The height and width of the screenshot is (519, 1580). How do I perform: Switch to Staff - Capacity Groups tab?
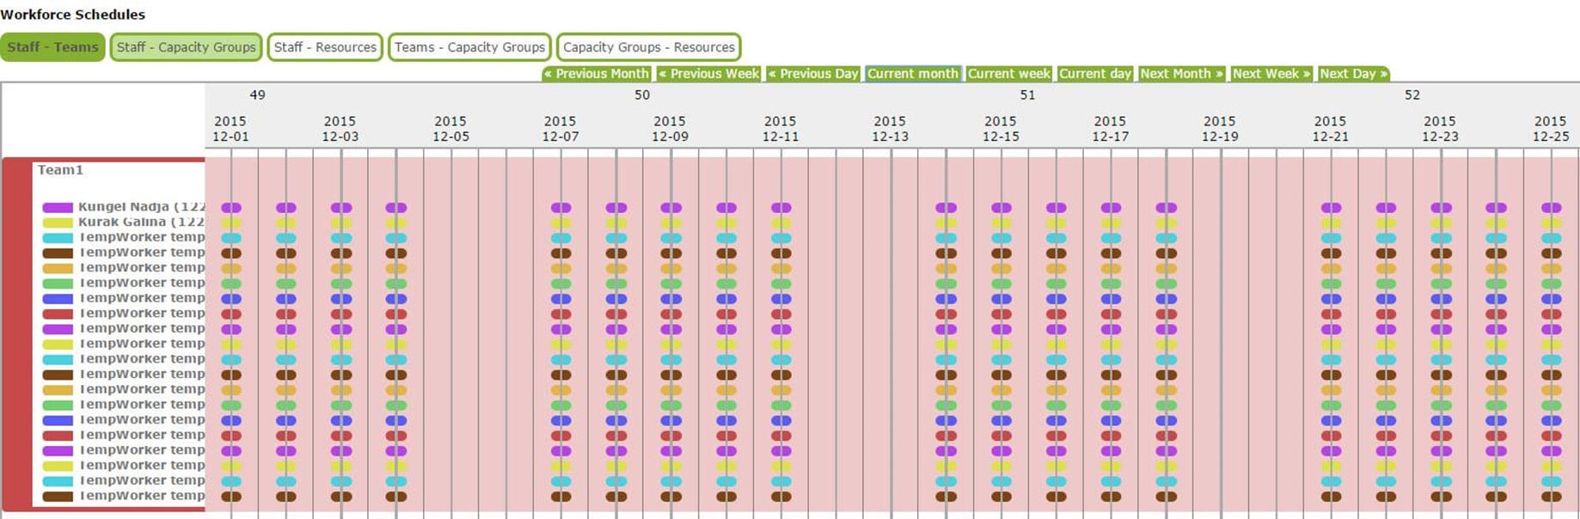click(x=186, y=47)
